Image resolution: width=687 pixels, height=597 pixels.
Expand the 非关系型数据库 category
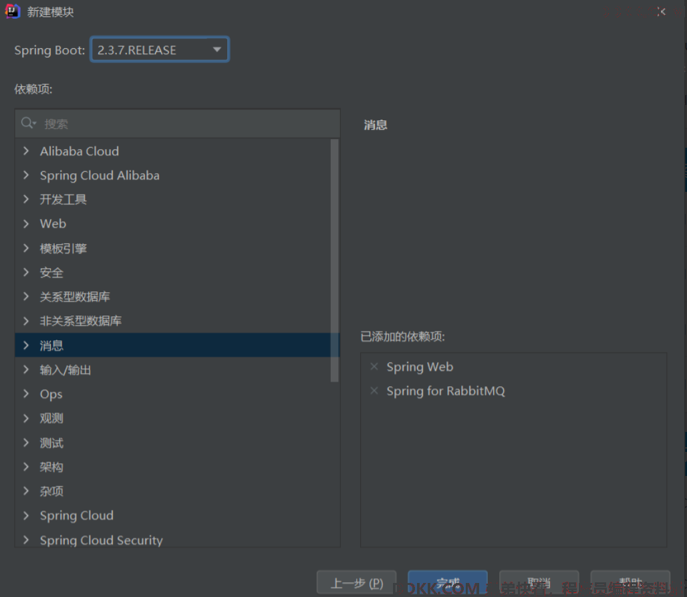click(26, 321)
